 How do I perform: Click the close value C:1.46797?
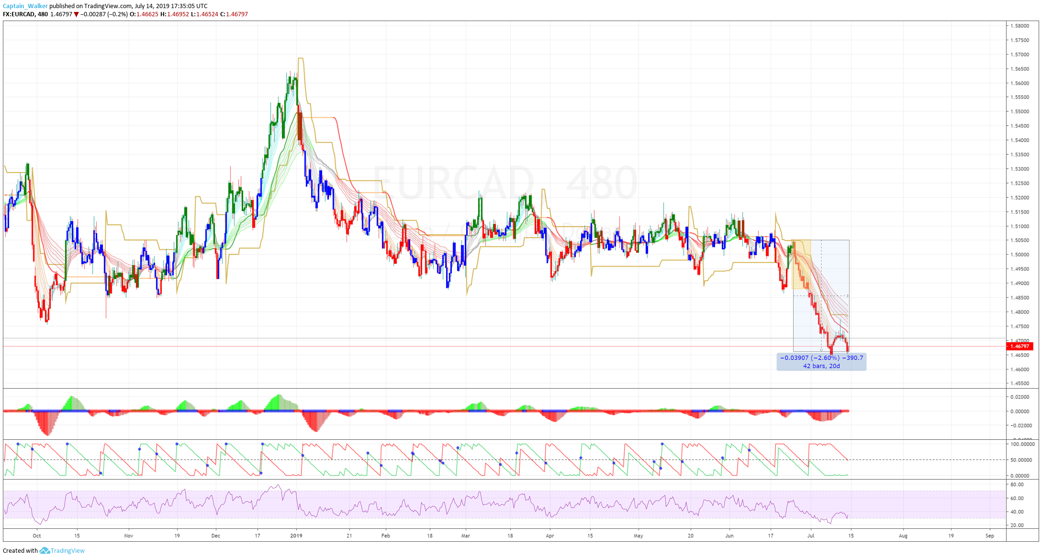tap(234, 14)
